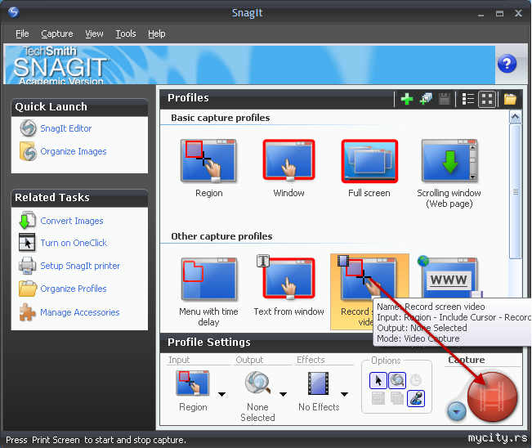
Task: Click the new profile wizard icon
Action: [x=426, y=99]
